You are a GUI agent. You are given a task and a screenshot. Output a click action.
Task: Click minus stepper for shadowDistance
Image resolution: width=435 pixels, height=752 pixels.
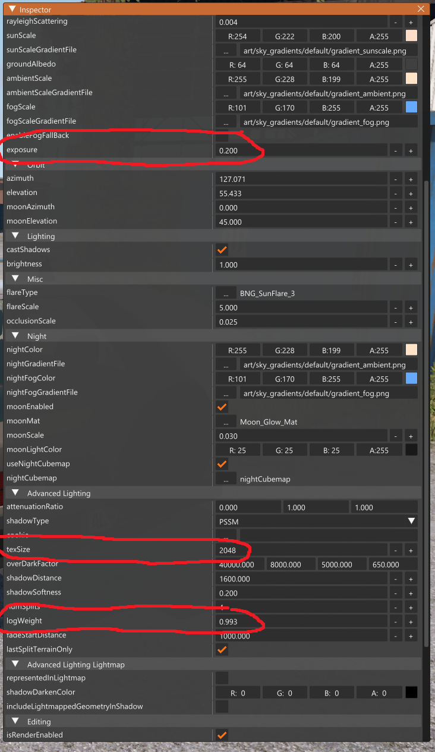[396, 578]
